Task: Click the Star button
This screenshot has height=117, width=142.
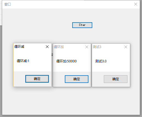Action: tap(82, 25)
